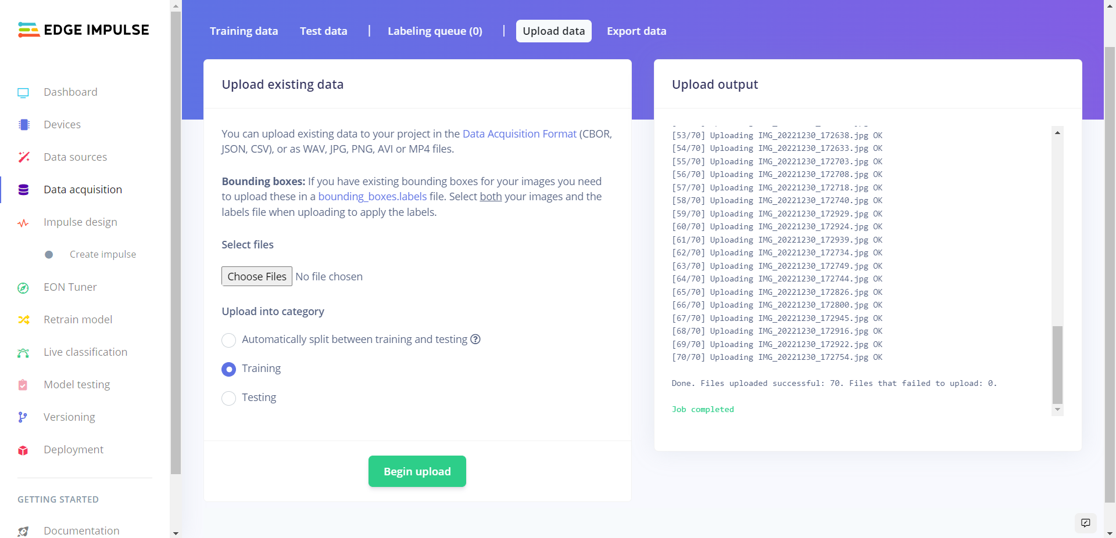Open Devices in the sidebar
1116x538 pixels.
coord(62,125)
